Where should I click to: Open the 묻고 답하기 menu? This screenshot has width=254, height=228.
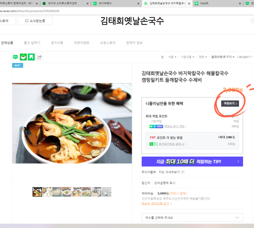[32, 43]
